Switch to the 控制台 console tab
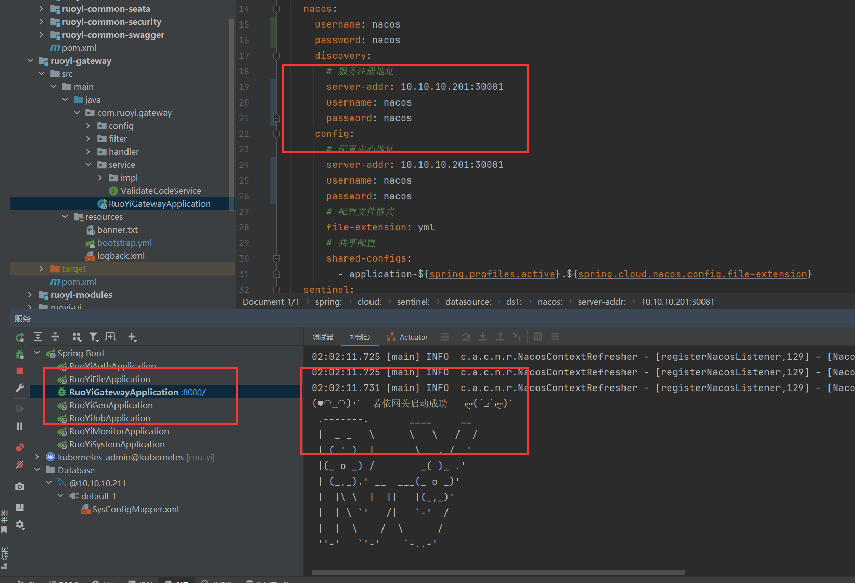 (x=360, y=337)
